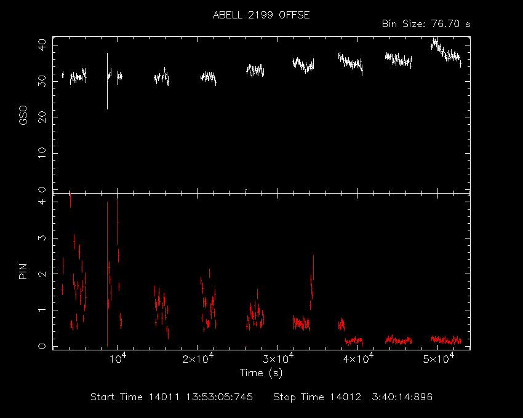
Task: Click the tall white GSO error bar near 10^4
Action: [x=108, y=81]
